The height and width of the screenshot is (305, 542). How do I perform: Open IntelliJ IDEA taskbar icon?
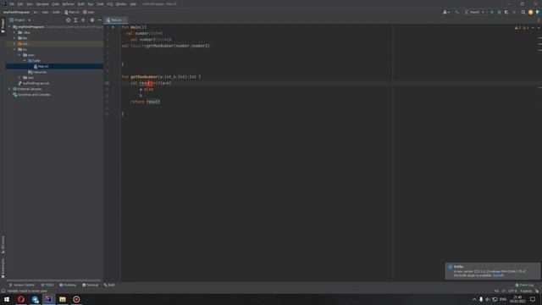(x=48, y=299)
